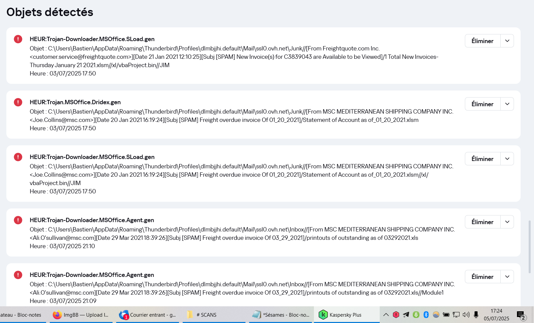This screenshot has width=534, height=323.
Task: Click the Kaspersky Plus taskbar button
Action: 347,315
